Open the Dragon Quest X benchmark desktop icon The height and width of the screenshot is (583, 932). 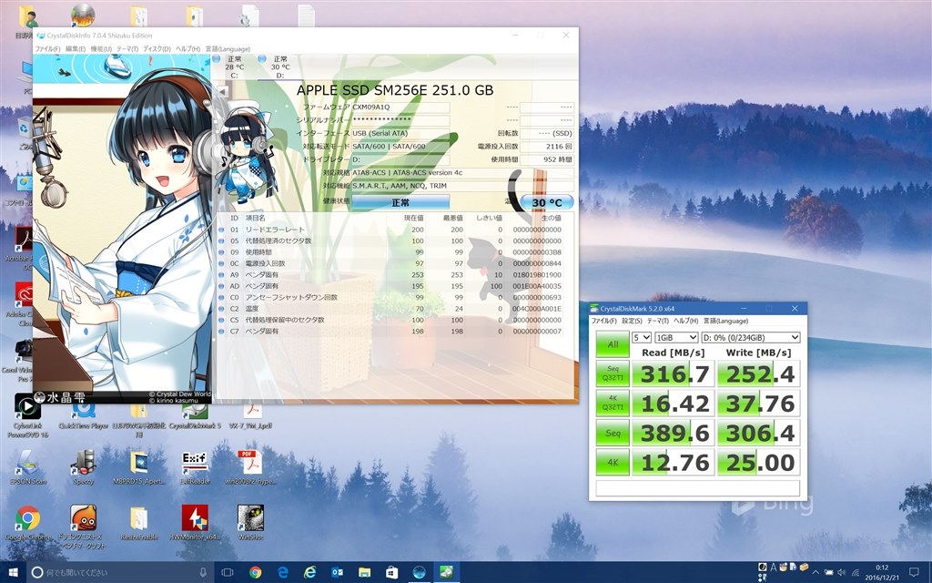83,526
